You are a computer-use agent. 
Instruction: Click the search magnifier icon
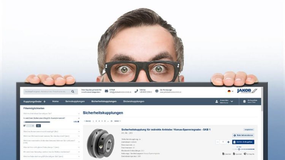point(73,91)
